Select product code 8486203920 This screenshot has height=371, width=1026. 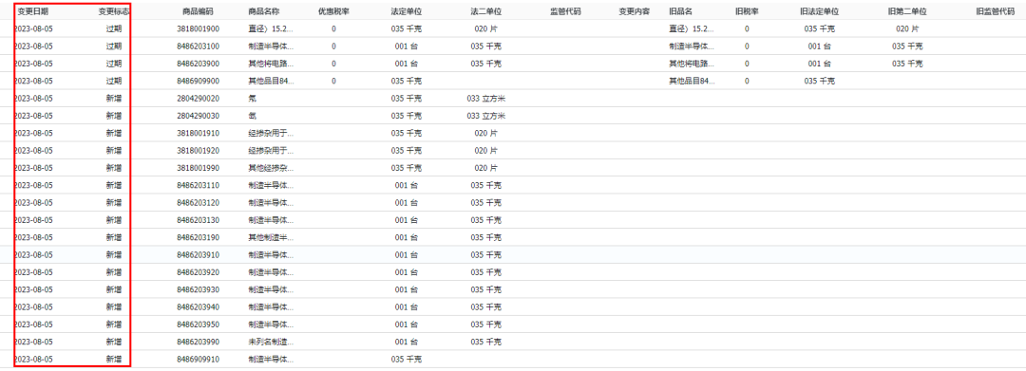[199, 271]
